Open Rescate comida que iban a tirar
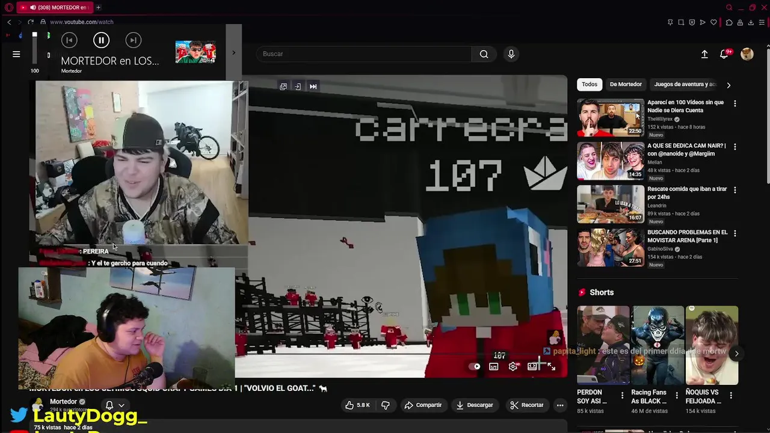This screenshot has height=433, width=770. 611,204
